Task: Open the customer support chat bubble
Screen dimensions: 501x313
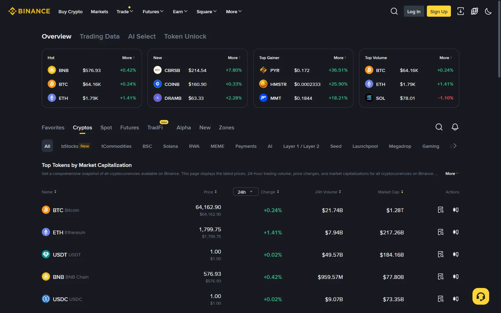Action: click(481, 296)
